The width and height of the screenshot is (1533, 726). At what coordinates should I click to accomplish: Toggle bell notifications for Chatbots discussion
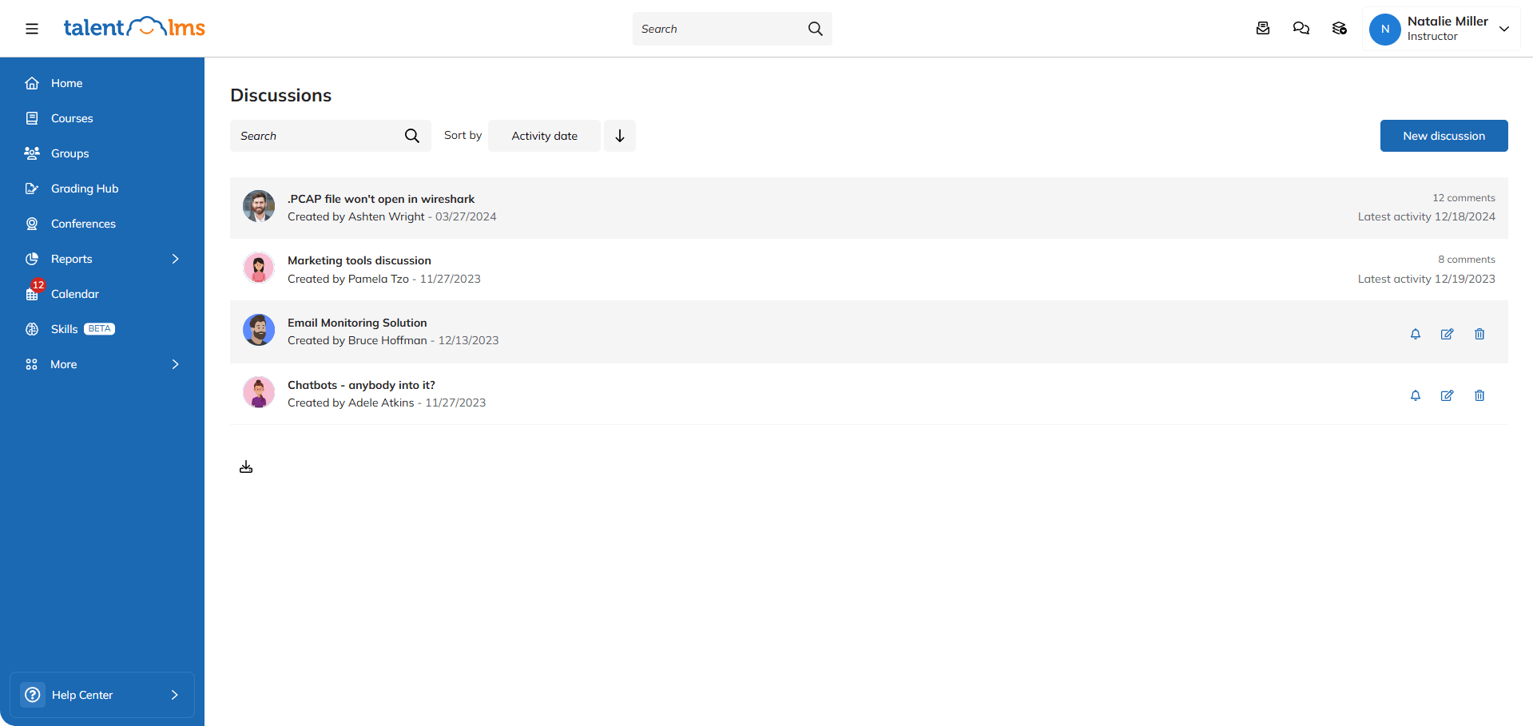pyautogui.click(x=1416, y=395)
